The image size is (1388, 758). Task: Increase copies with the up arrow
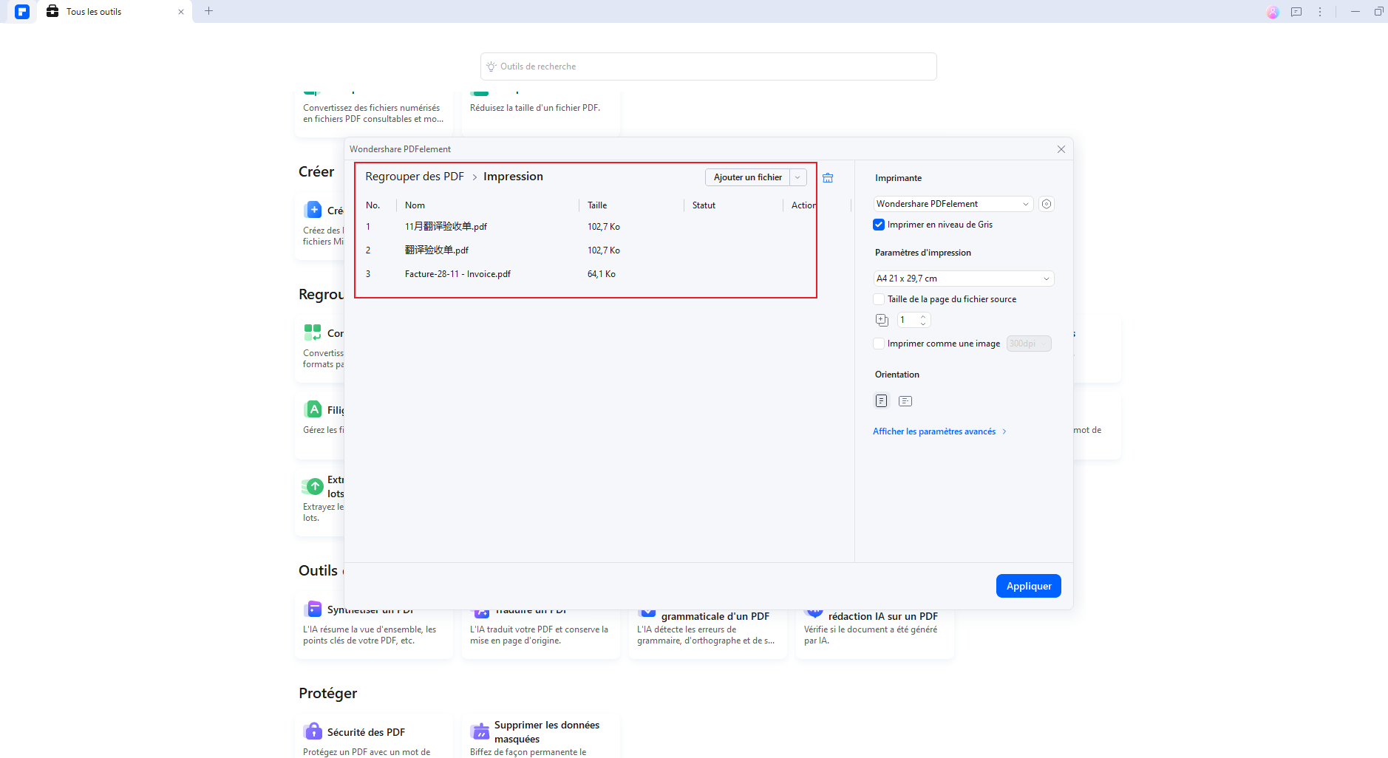tap(923, 316)
